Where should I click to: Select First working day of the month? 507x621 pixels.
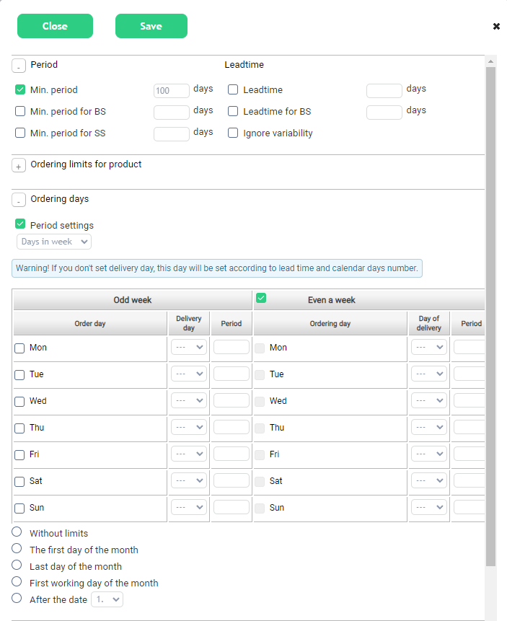click(x=17, y=582)
